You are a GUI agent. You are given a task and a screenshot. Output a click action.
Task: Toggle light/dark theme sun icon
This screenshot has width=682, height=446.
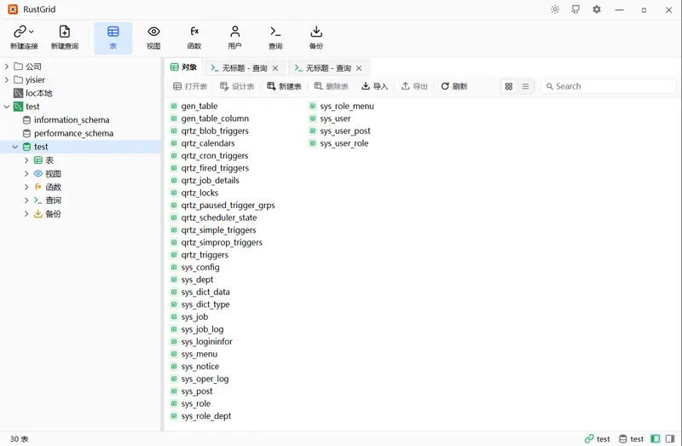coord(555,9)
